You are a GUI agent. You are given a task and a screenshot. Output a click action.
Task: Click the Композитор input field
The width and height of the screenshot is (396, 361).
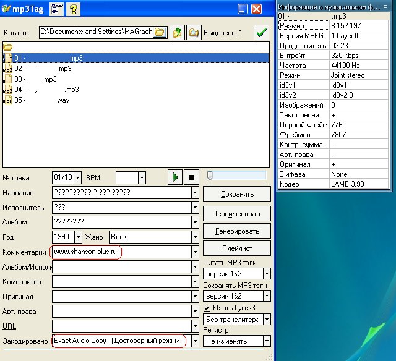(x=122, y=281)
